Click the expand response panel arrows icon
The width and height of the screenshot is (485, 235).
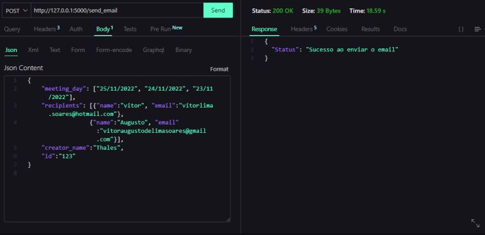pos(475,224)
